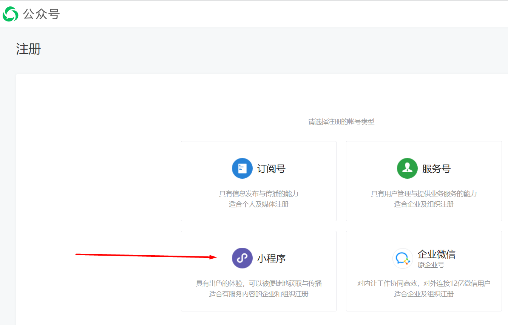Screen dimensions: 508x325
Task: Click 适合个人及媒体注册 description line
Action: pyautogui.click(x=259, y=204)
